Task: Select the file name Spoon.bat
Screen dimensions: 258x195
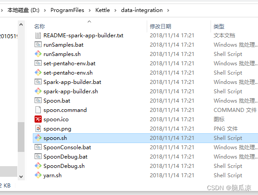Action: [57, 101]
